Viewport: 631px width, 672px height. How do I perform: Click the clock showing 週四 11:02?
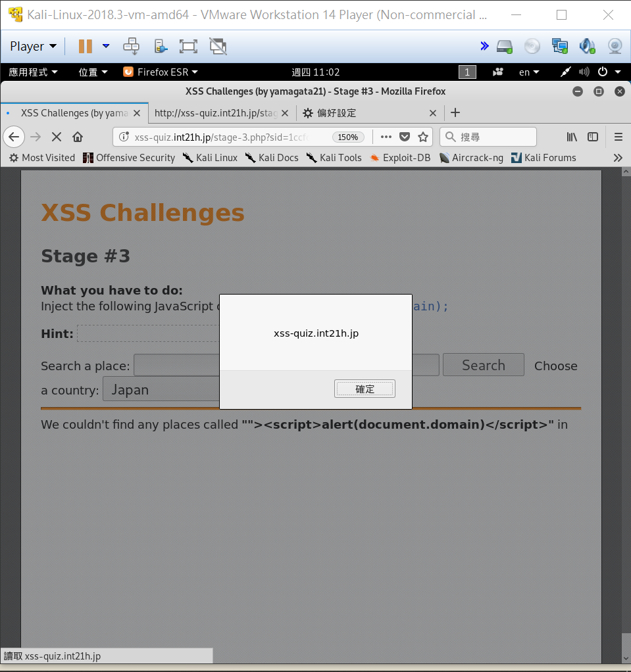316,72
